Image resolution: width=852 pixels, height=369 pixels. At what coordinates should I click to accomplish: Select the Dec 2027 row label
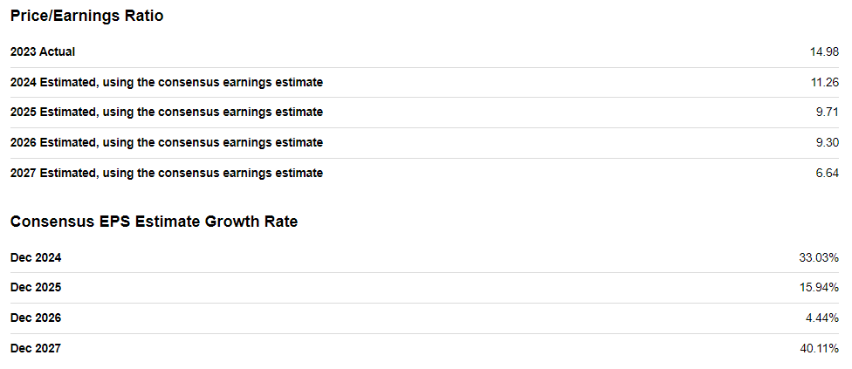pos(36,348)
